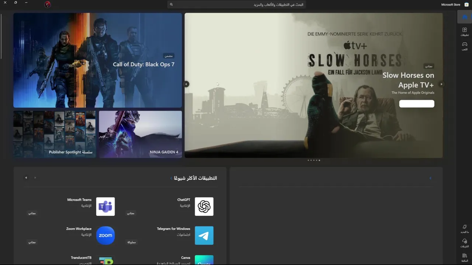
Task: Click the ChatGPT app name
Action: point(184,200)
